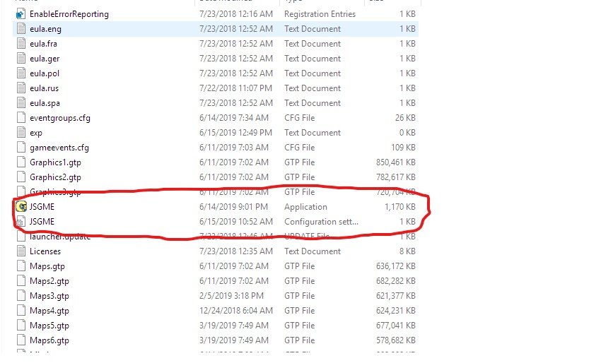The width and height of the screenshot is (613, 363).
Task: Click the Graphics2.gtp file icon
Action: 21,177
